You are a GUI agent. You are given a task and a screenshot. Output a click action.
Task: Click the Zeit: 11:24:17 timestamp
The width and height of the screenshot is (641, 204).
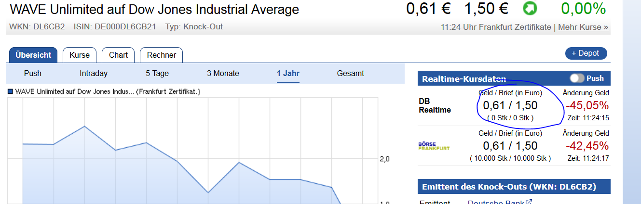click(x=588, y=158)
